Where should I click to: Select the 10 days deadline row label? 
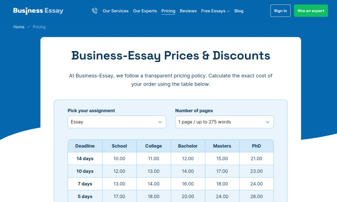[x=85, y=171]
